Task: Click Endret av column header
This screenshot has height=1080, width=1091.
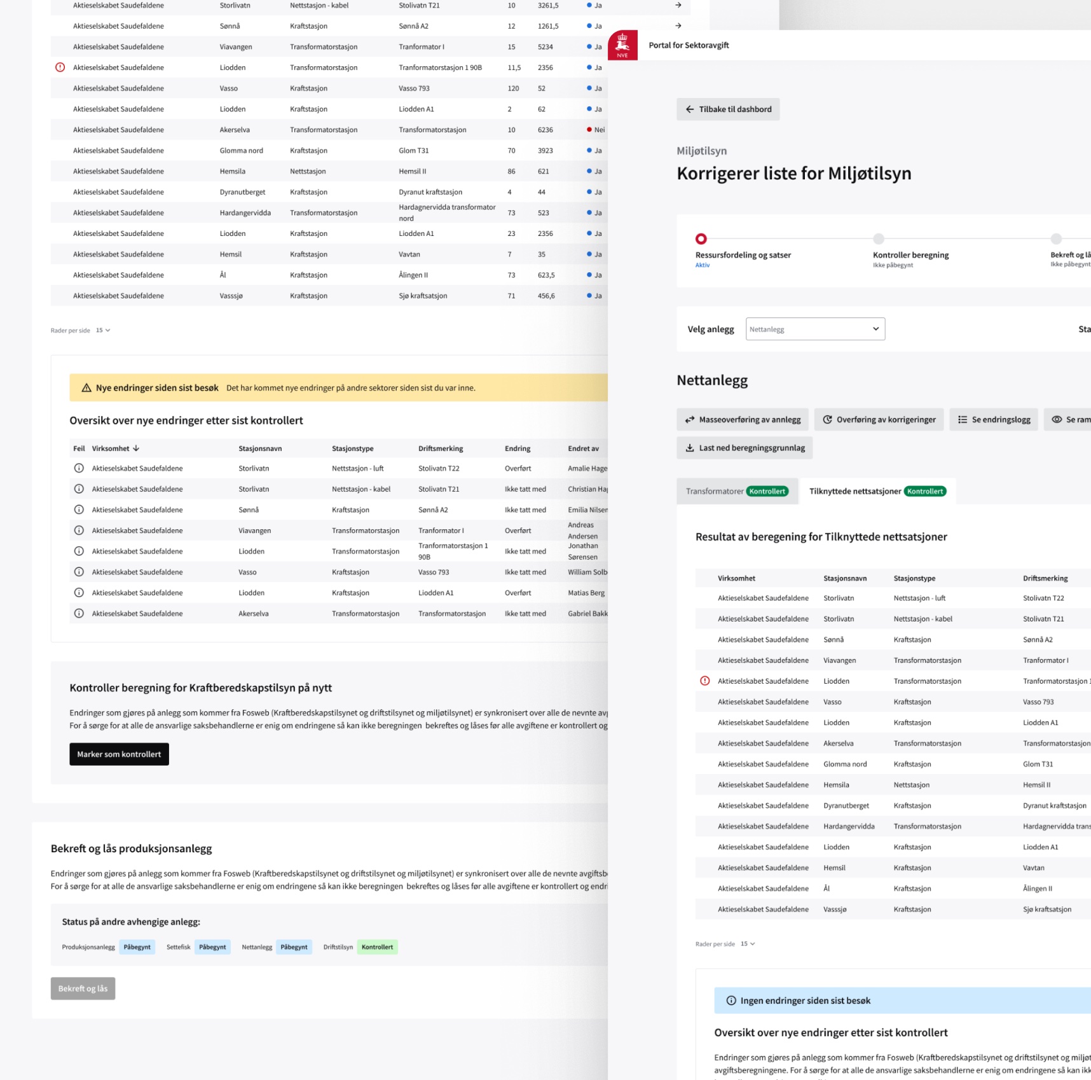Action: click(x=583, y=448)
